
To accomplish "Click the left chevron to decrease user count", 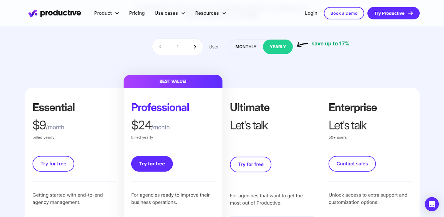I will coord(160,47).
